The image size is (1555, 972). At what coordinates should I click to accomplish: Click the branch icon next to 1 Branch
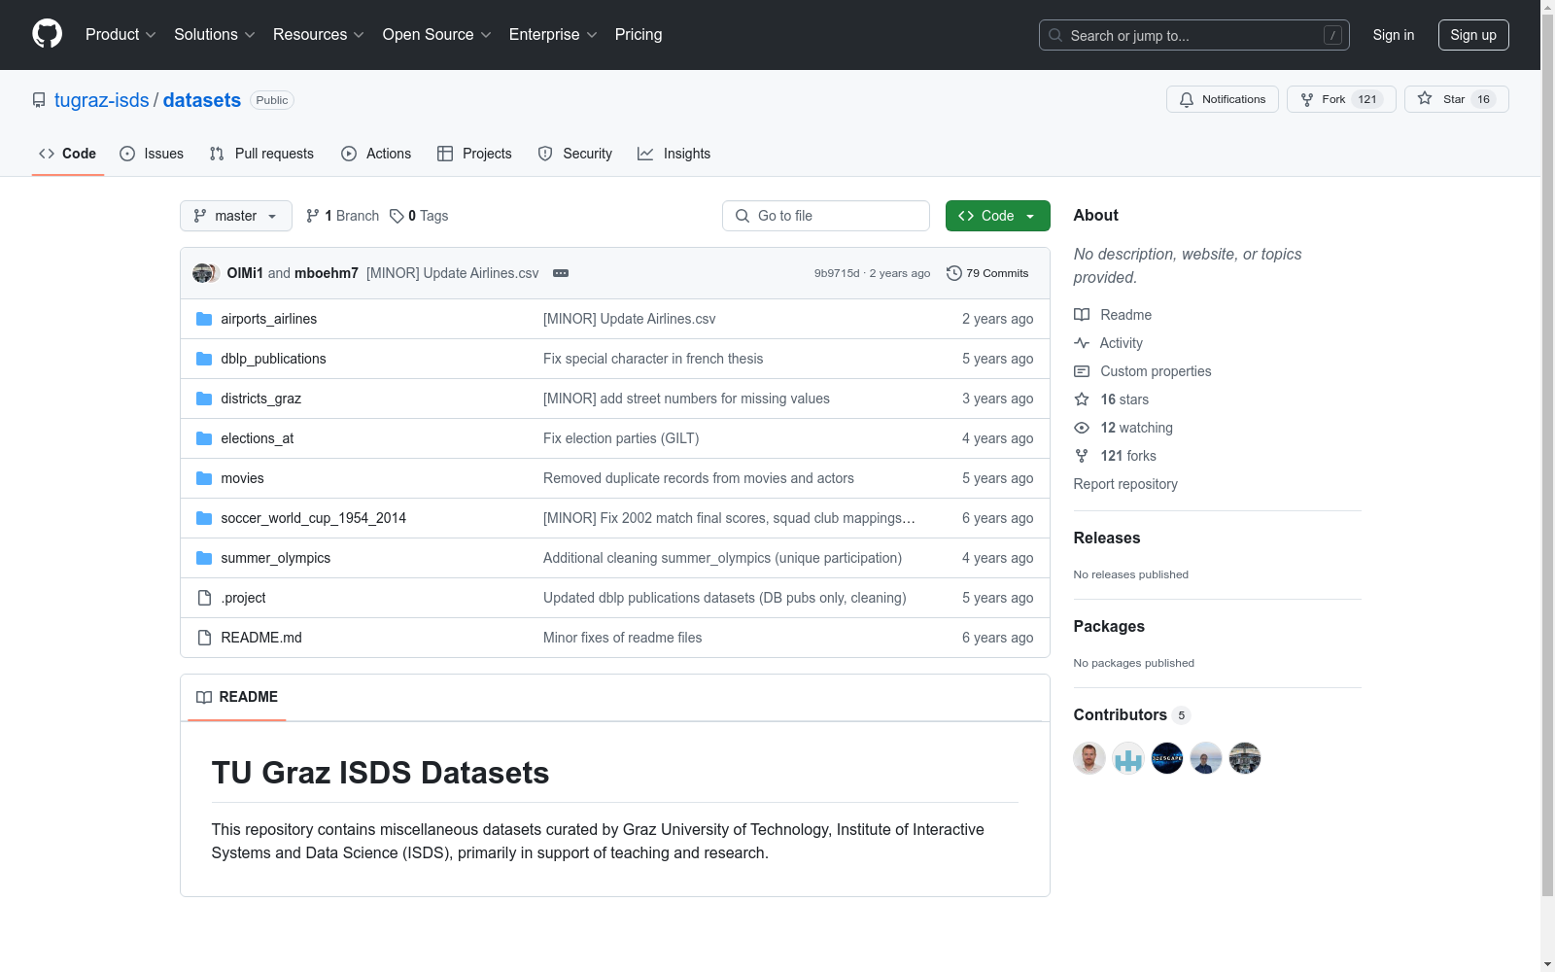(313, 216)
